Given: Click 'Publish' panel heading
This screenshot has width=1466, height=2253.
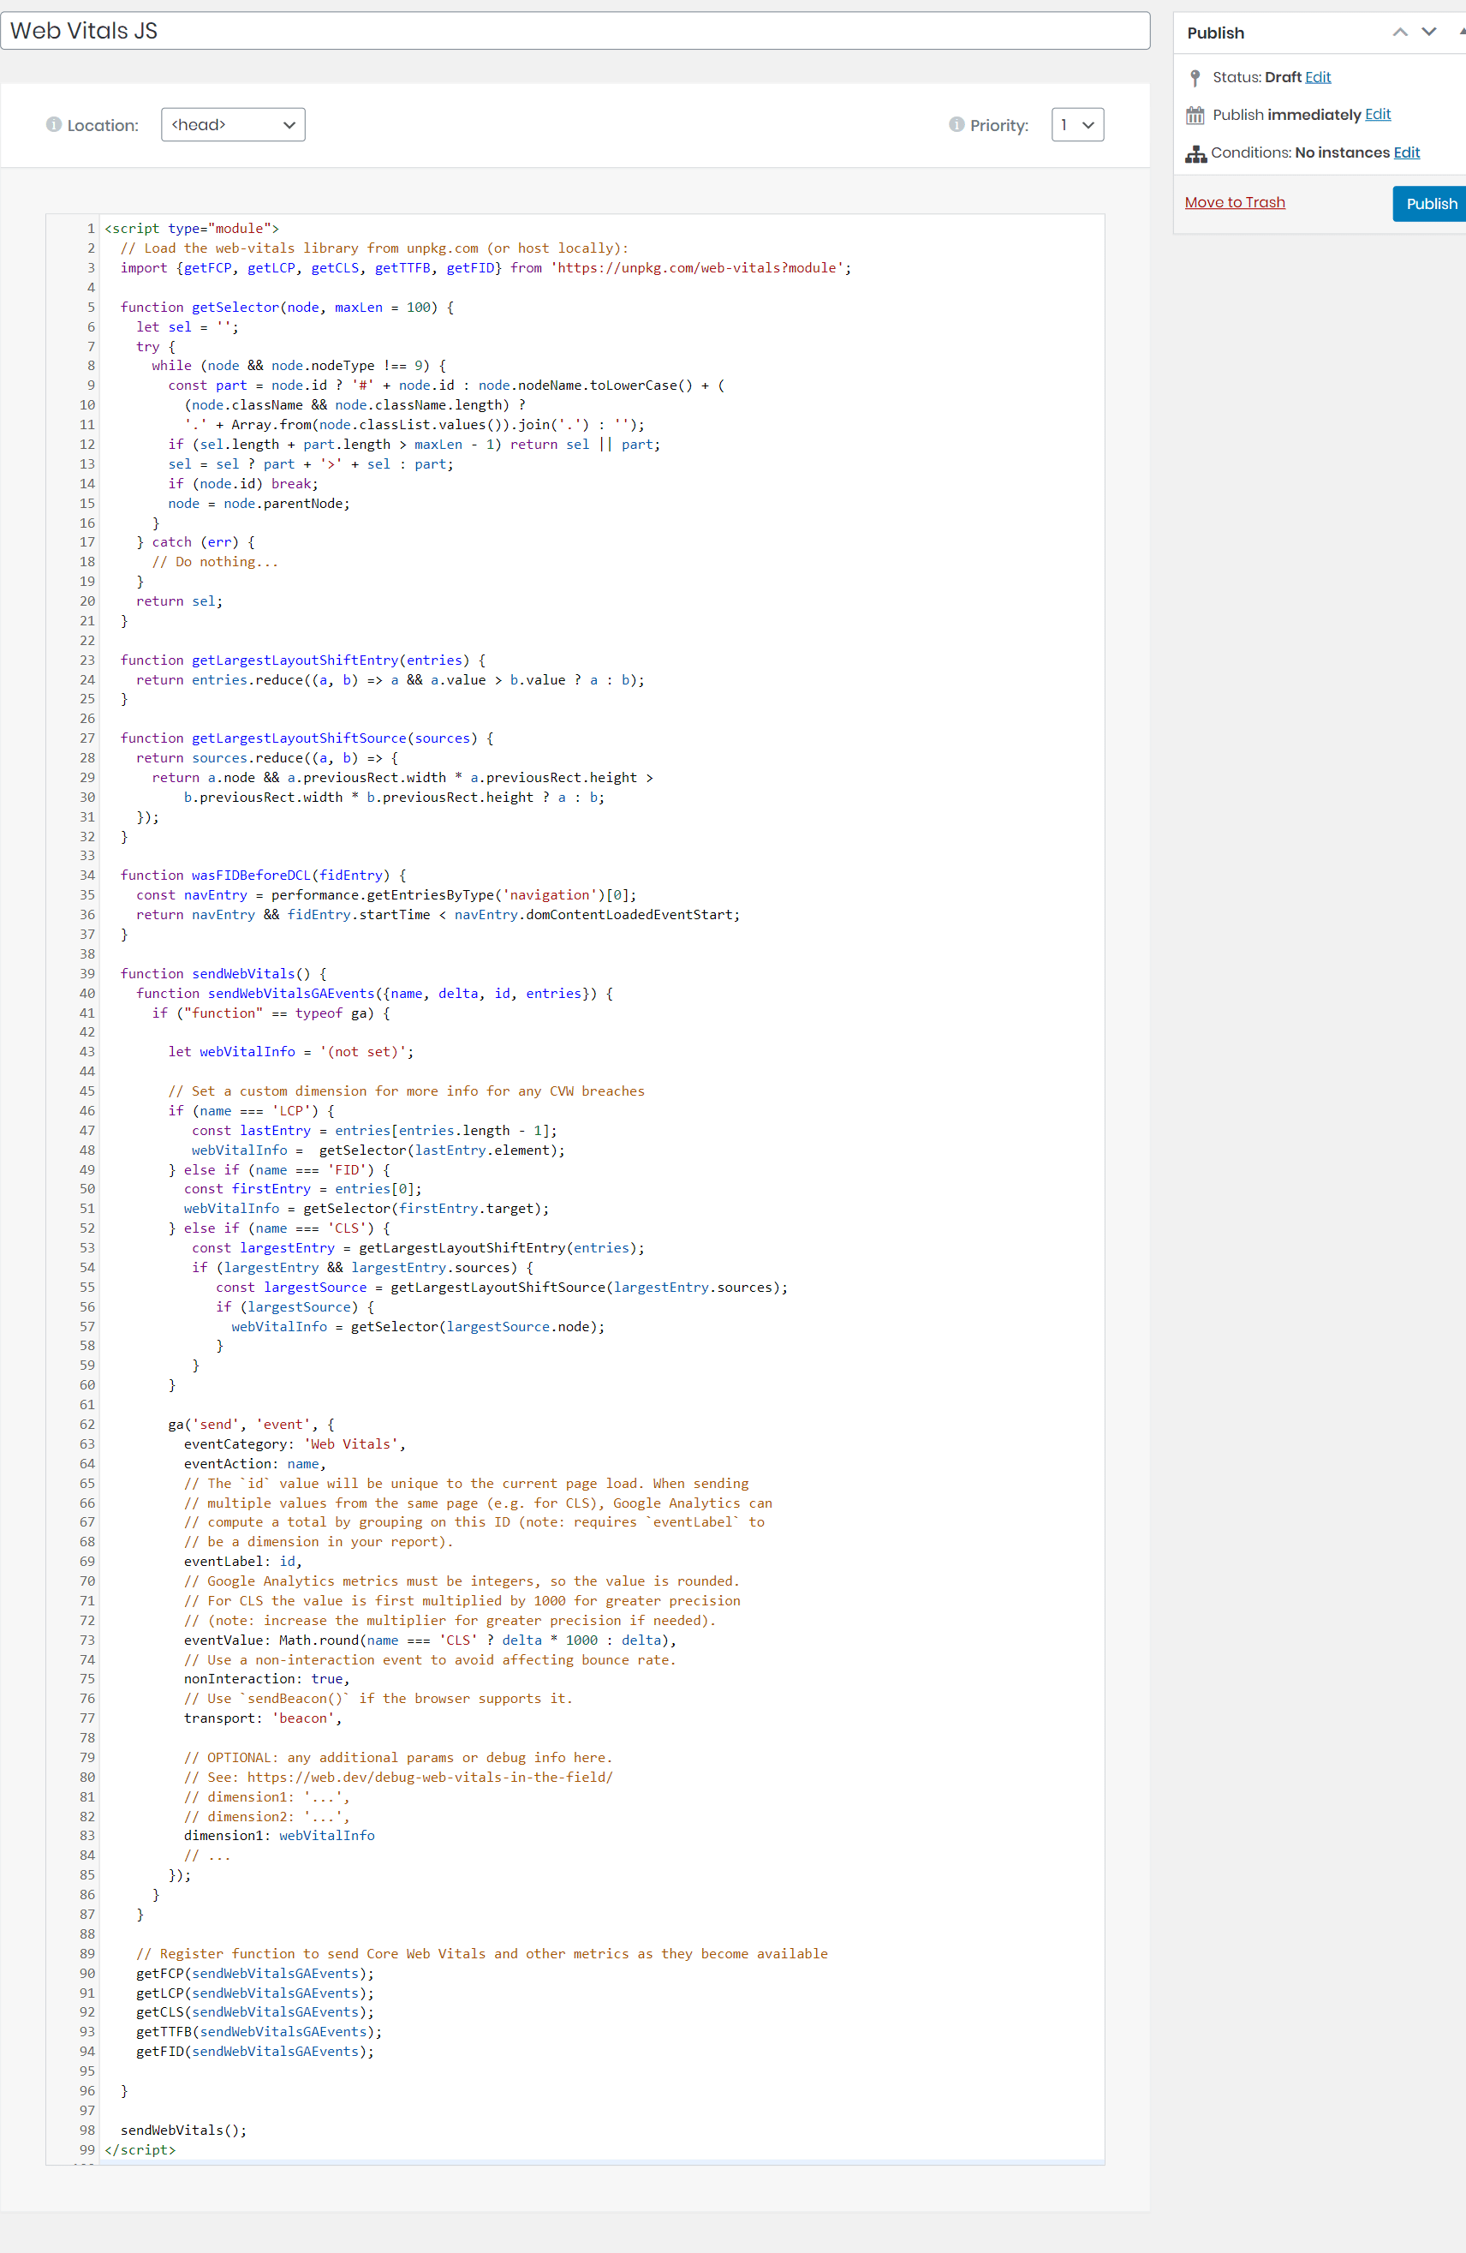Looking at the screenshot, I should (x=1215, y=33).
